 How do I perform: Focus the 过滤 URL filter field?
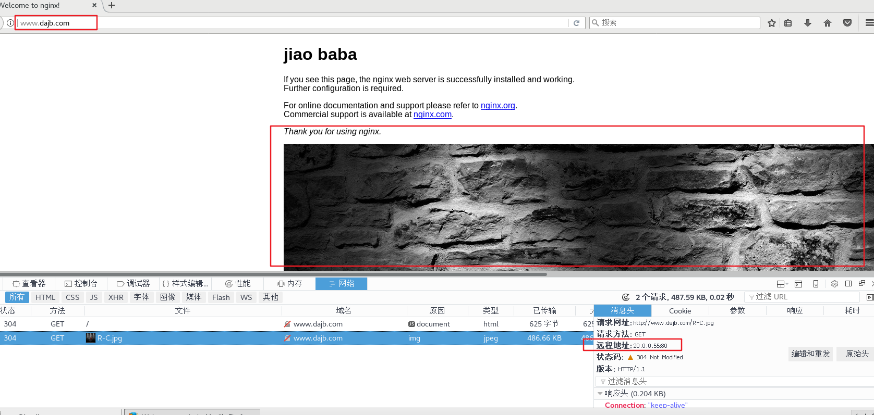pyautogui.click(x=802, y=297)
